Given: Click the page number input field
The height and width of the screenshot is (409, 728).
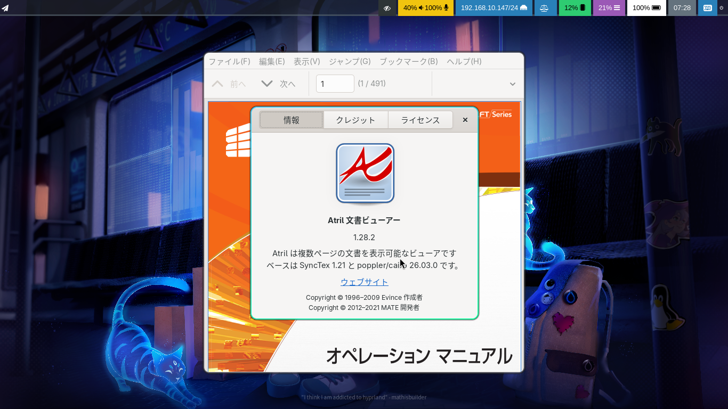Looking at the screenshot, I should pyautogui.click(x=335, y=84).
